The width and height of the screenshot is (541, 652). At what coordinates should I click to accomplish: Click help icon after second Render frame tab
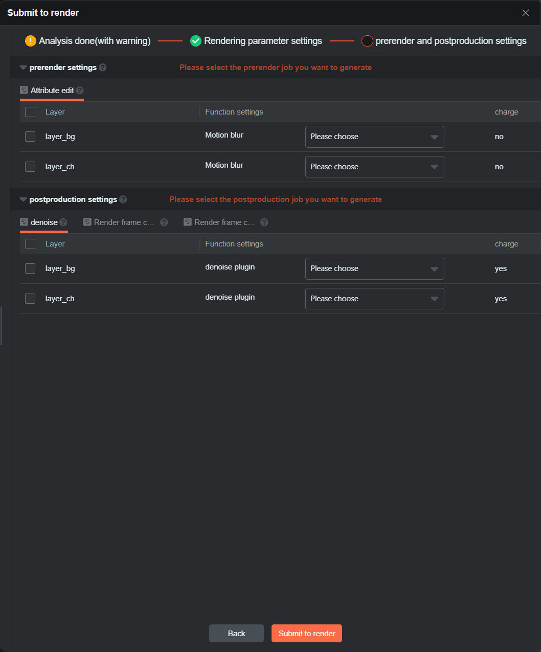click(x=264, y=222)
